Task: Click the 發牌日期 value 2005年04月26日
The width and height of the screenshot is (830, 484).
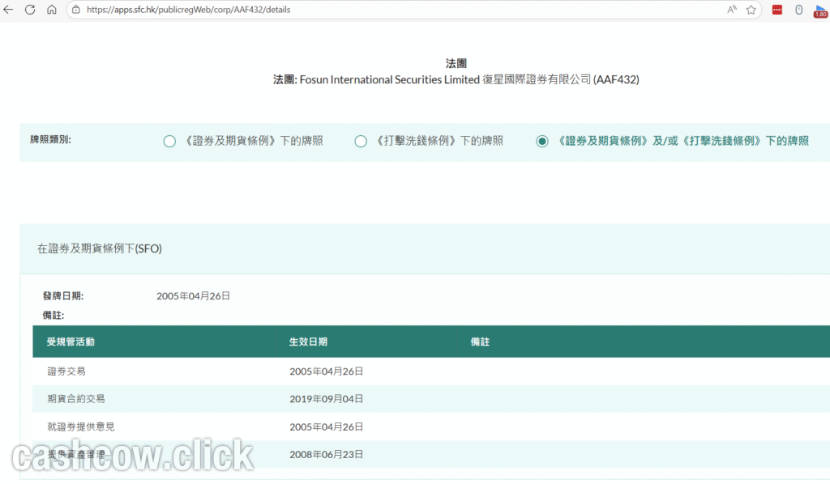Action: point(193,296)
